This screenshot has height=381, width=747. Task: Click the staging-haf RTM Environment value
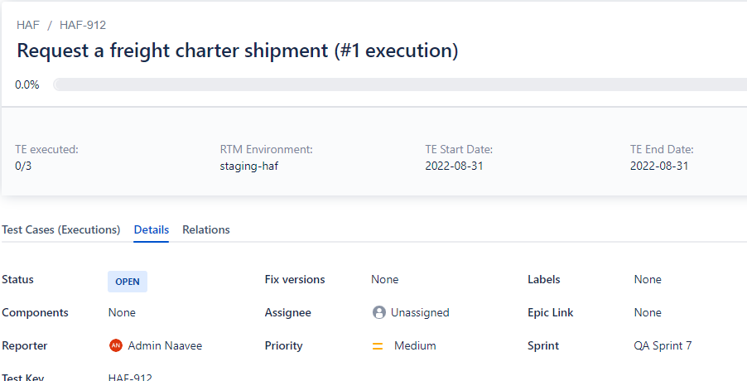point(249,166)
